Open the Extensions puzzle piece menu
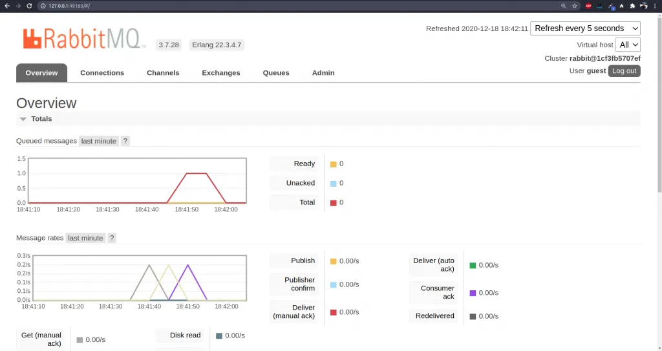The height and width of the screenshot is (351, 662). [x=632, y=6]
